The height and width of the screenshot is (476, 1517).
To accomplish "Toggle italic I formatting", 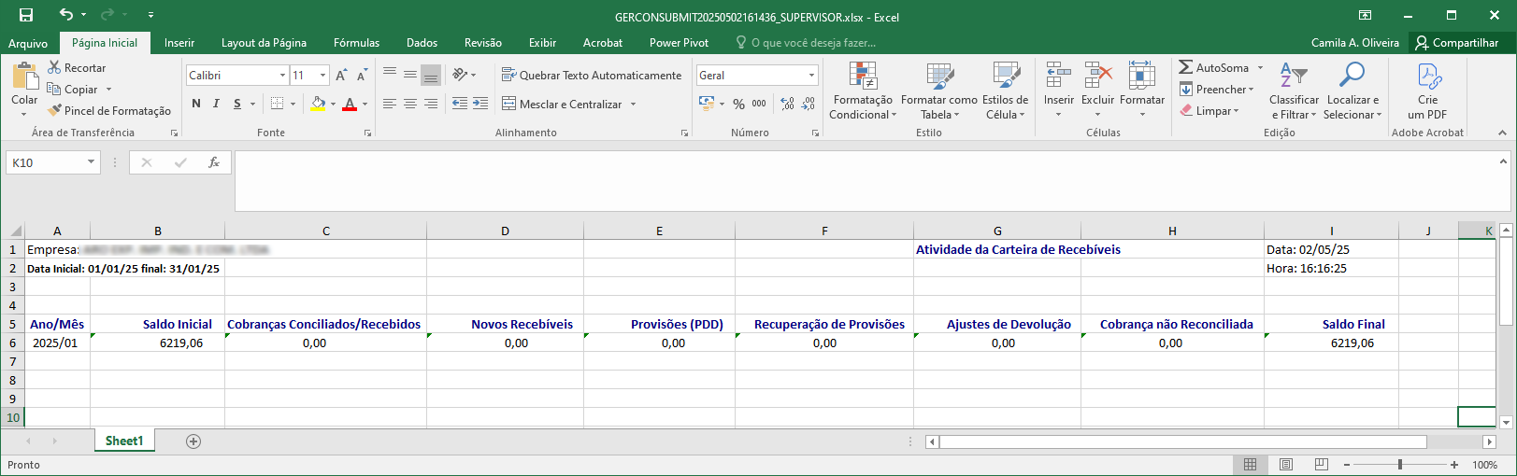I will [x=216, y=104].
